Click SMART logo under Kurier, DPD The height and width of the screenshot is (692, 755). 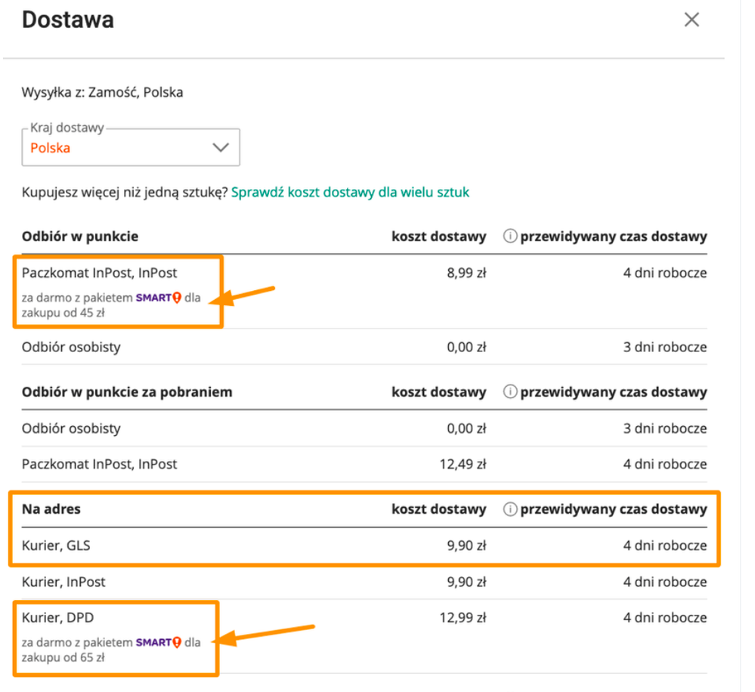[x=158, y=643]
